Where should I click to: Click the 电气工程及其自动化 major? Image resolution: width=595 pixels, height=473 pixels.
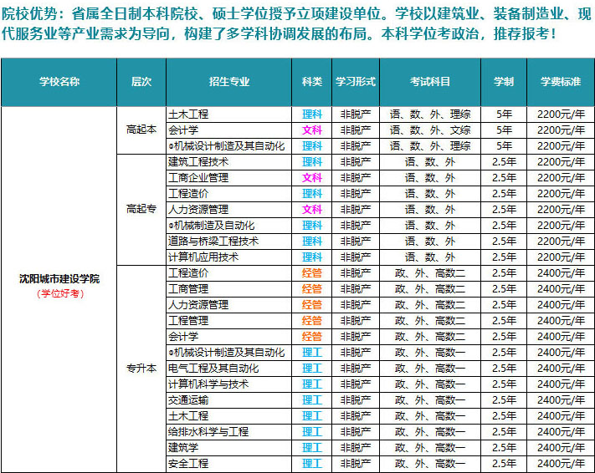click(x=213, y=369)
